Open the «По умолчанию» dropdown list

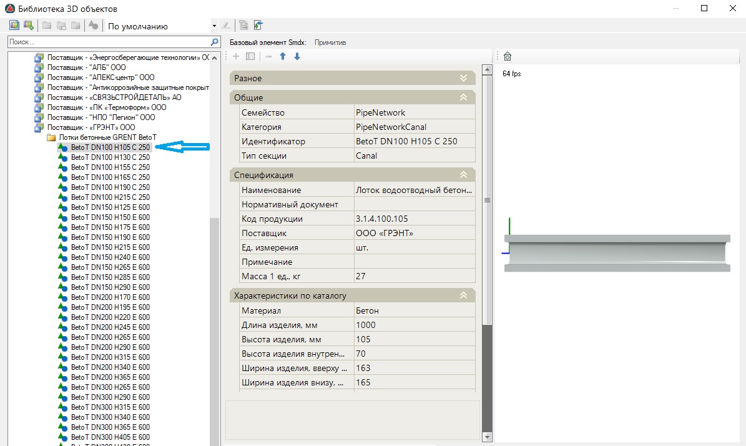214,26
